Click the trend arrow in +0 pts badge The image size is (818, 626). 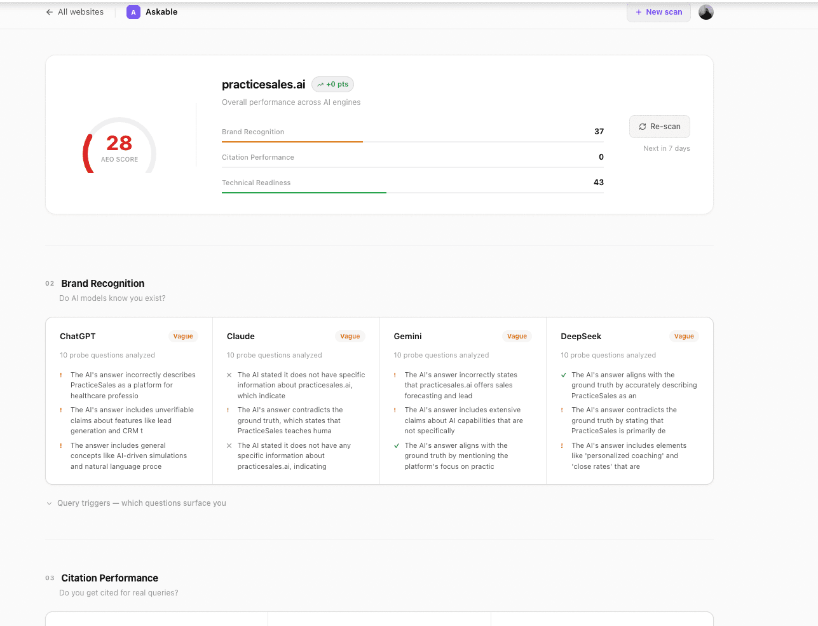tap(320, 85)
